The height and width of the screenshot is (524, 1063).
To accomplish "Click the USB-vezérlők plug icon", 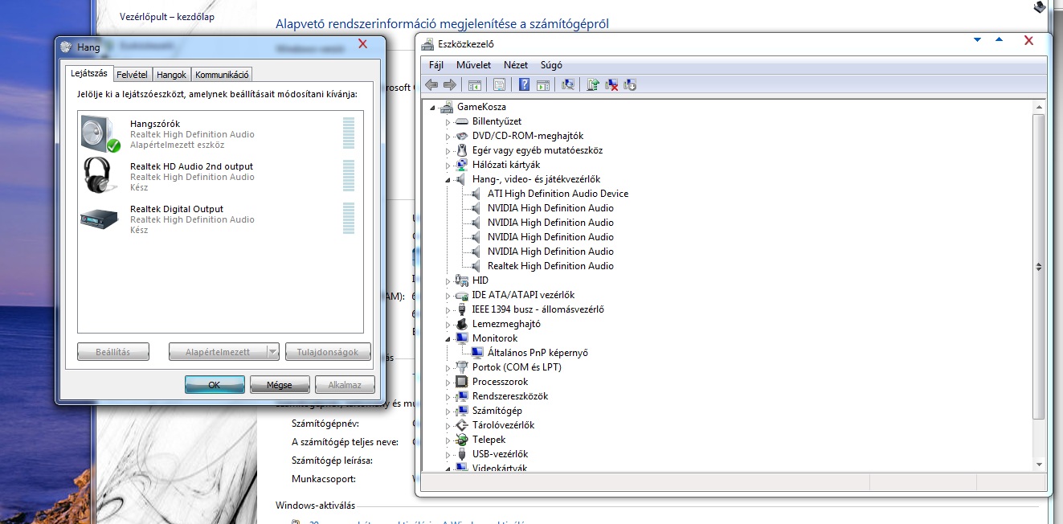I will (461, 454).
